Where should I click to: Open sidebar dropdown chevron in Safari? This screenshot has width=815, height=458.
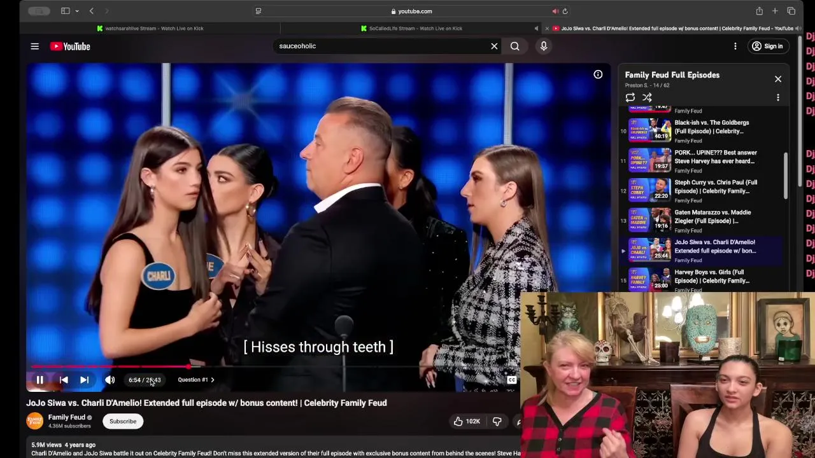[x=77, y=11]
